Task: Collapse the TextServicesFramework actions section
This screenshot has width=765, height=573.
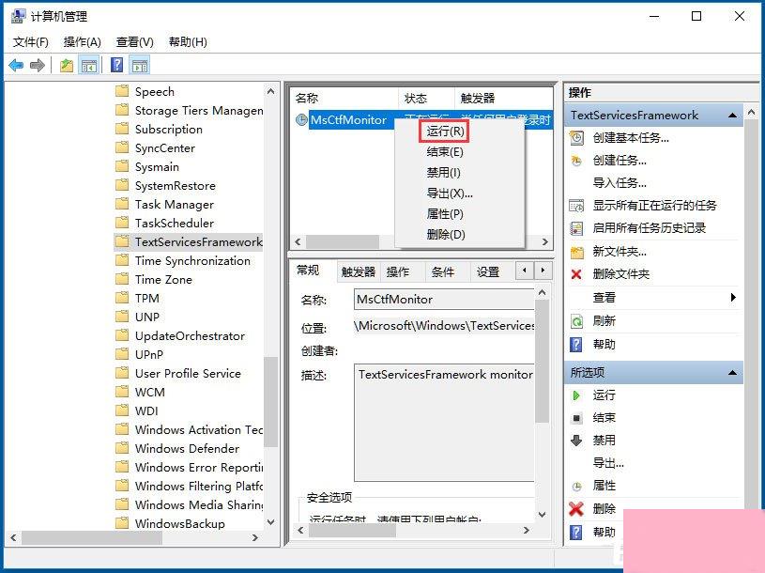Action: 732,116
